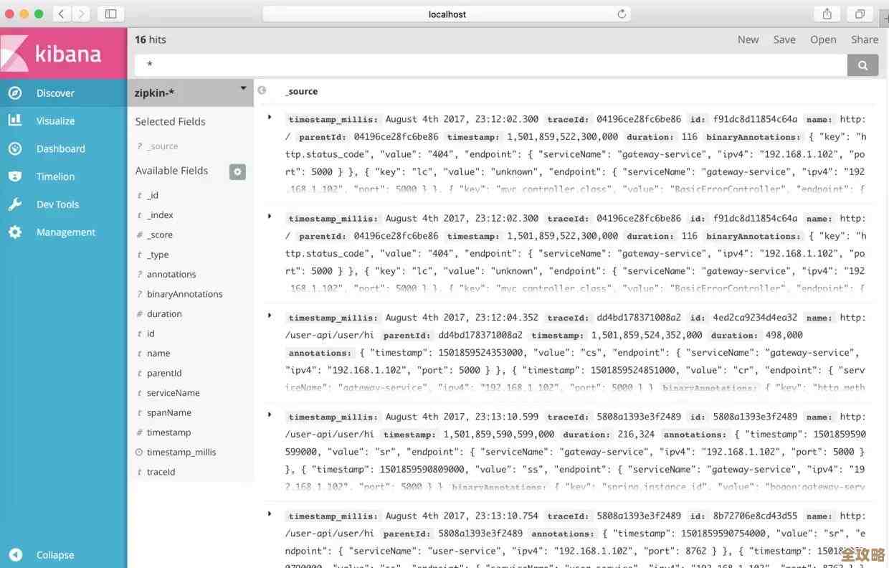
Task: Click the Available Fields settings gear
Action: click(237, 171)
